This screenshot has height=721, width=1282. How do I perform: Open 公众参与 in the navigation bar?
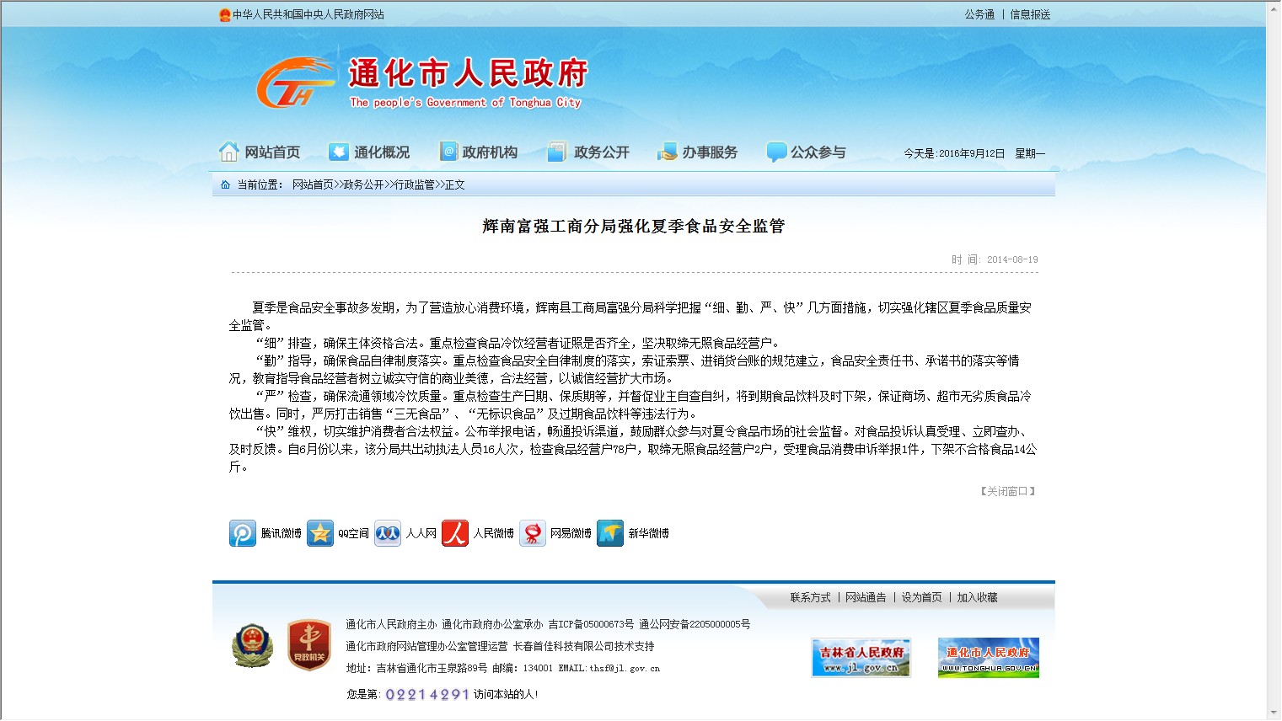807,152
